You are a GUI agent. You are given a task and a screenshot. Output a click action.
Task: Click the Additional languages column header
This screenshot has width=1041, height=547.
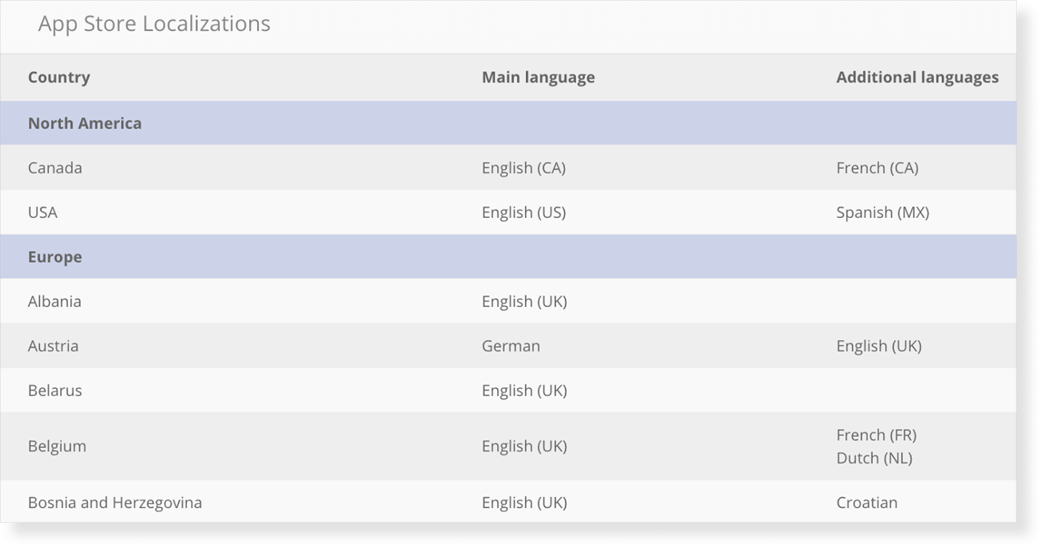pos(917,77)
